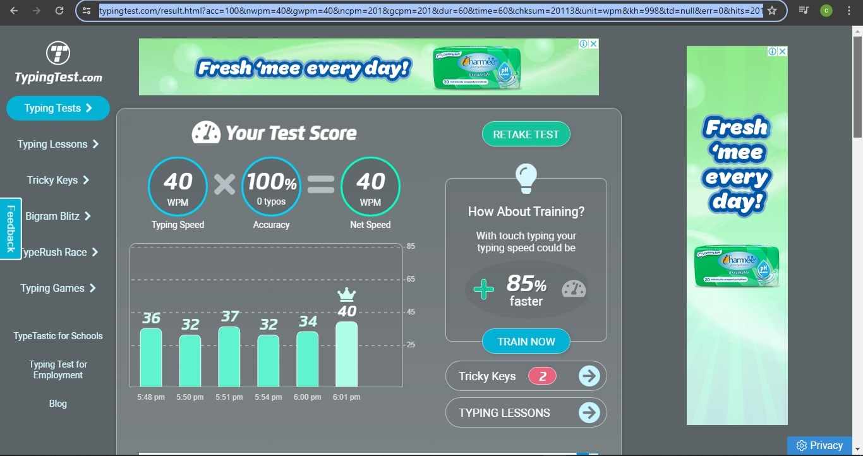Click the speedometer icon beside Your Test Score
Viewport: 863px width, 456px height.
[x=206, y=133]
